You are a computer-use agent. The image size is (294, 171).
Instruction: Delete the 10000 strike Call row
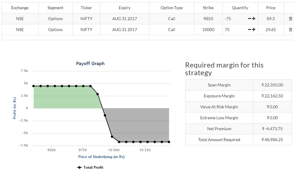pyautogui.click(x=290, y=30)
